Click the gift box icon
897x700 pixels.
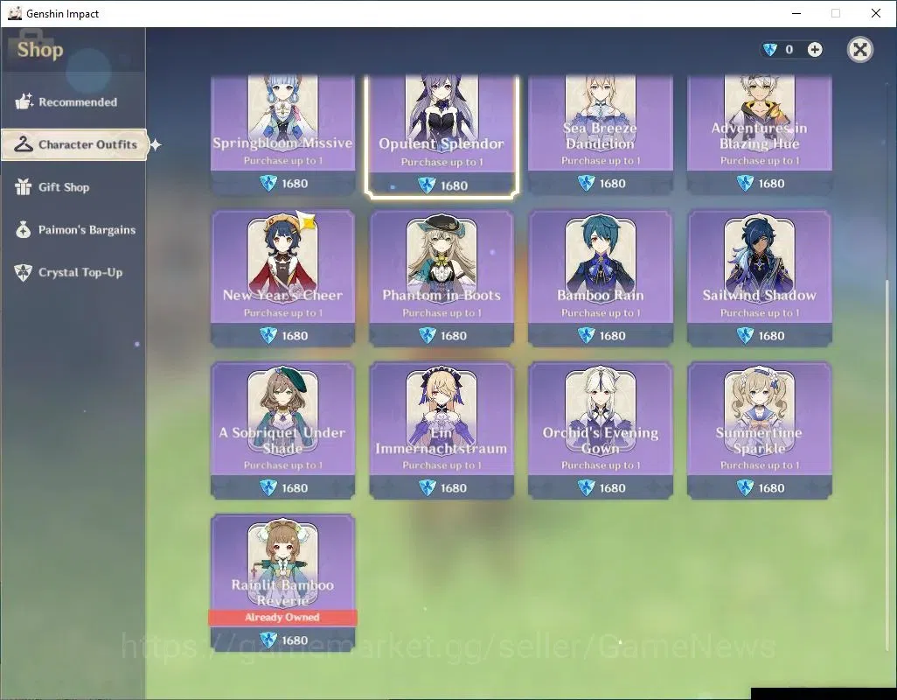(24, 186)
